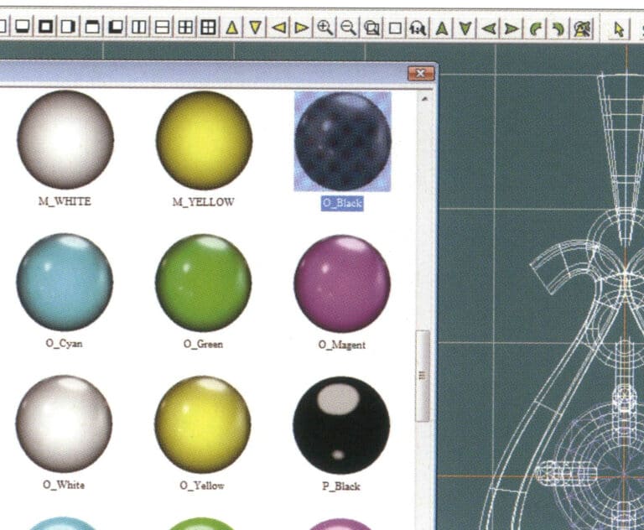Click the 'O_White' label
The image size is (644, 530).
tap(64, 486)
